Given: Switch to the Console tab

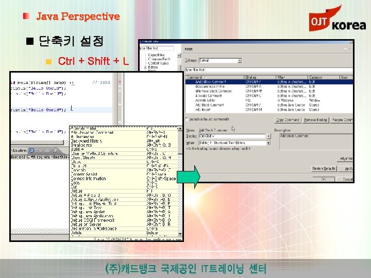Looking at the screenshot, I should click(43, 150).
